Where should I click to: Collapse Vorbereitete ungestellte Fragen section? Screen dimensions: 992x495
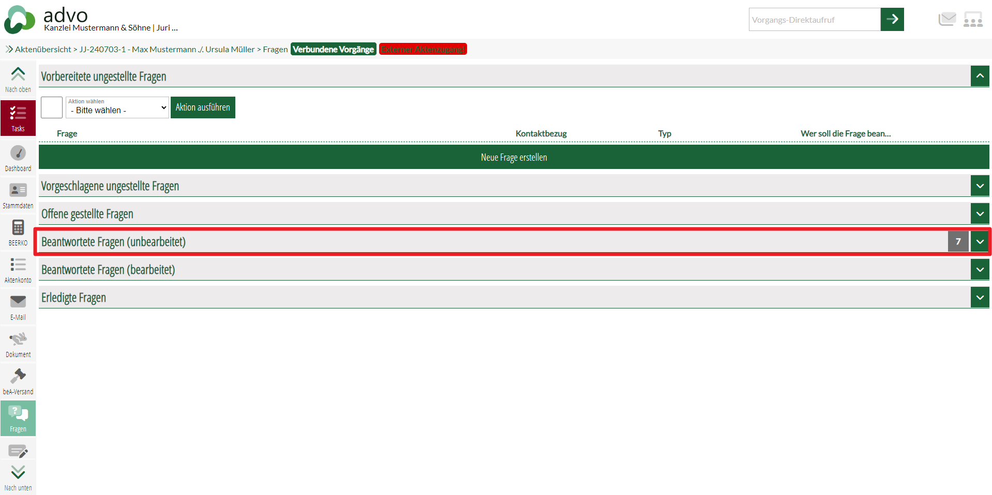tap(980, 76)
